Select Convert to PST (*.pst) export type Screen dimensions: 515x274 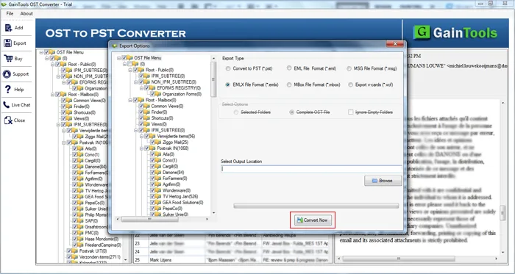(228, 69)
